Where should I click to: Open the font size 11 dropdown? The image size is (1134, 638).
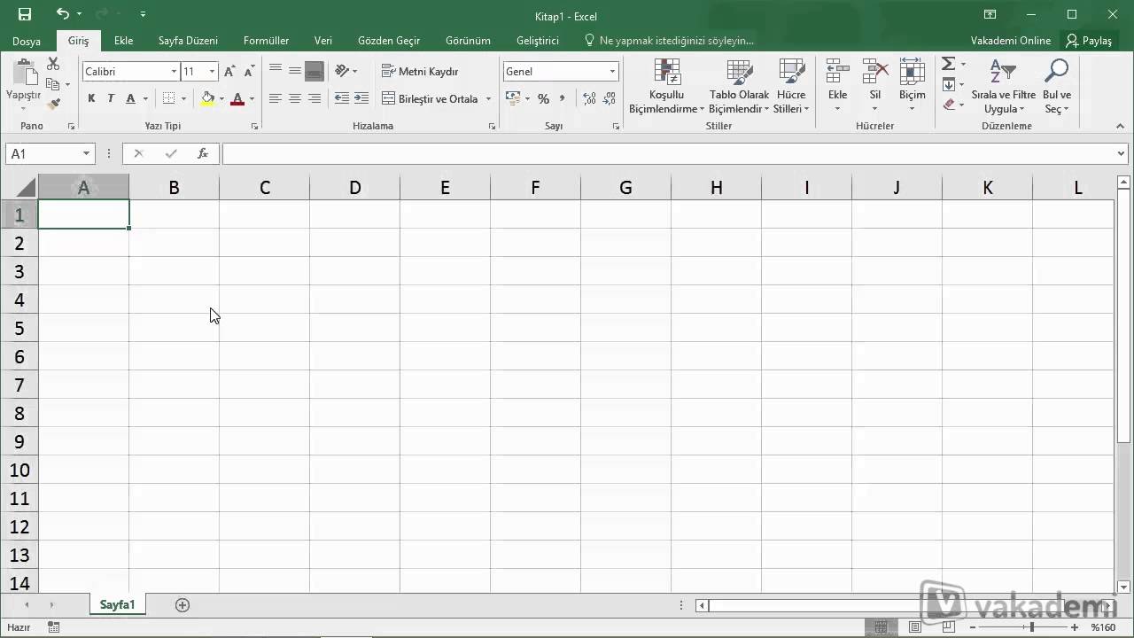click(212, 71)
